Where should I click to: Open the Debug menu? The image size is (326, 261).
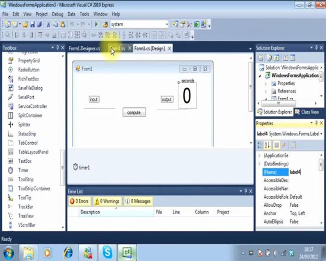coord(57,14)
